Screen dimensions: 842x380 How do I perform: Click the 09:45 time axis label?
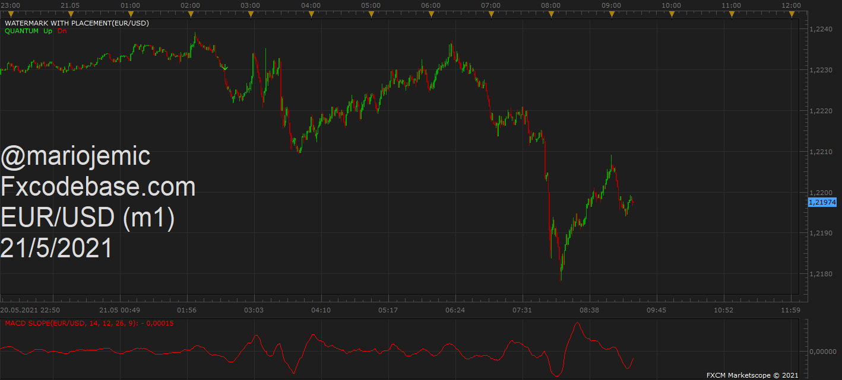coord(656,309)
